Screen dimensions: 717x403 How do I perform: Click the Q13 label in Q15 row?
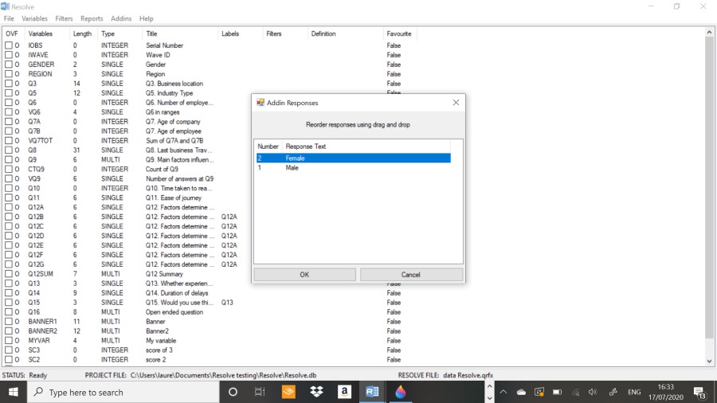click(x=227, y=303)
